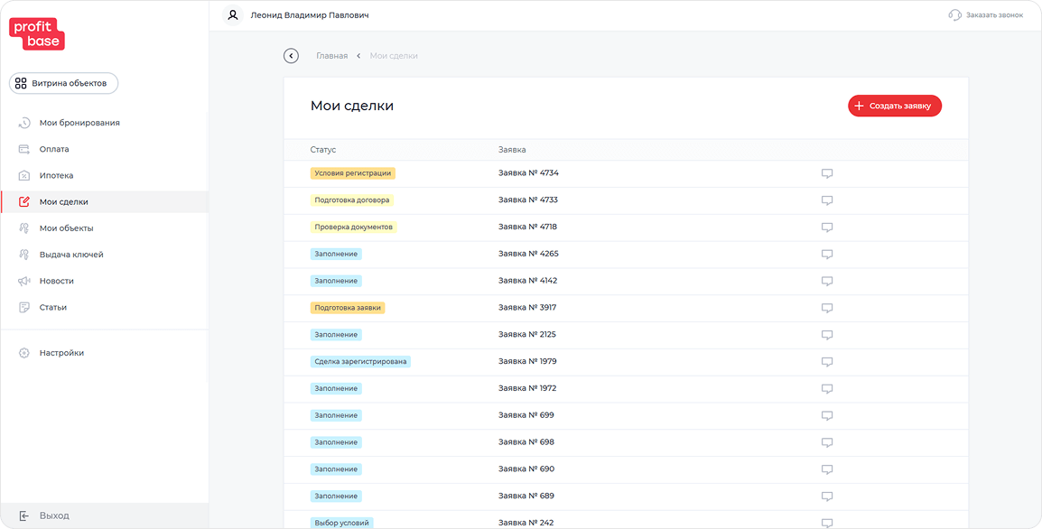The width and height of the screenshot is (1042, 529).
Task: Click the Статус column header
Action: pyautogui.click(x=323, y=150)
